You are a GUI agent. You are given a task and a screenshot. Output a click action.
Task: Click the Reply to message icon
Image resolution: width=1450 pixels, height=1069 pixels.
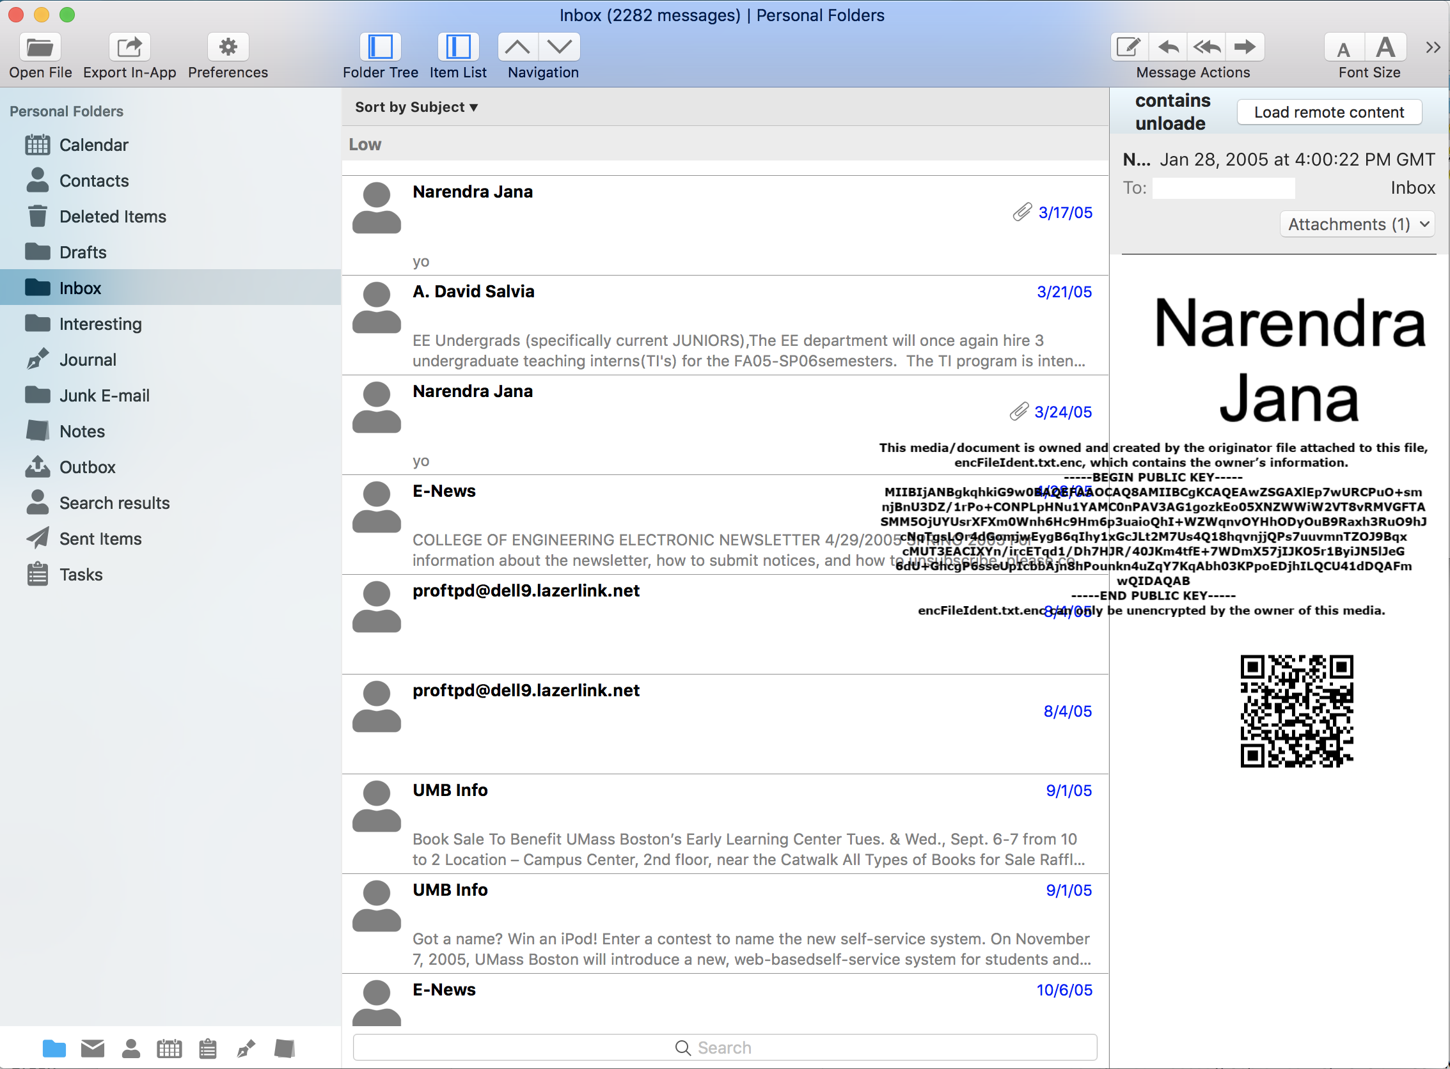tap(1167, 49)
